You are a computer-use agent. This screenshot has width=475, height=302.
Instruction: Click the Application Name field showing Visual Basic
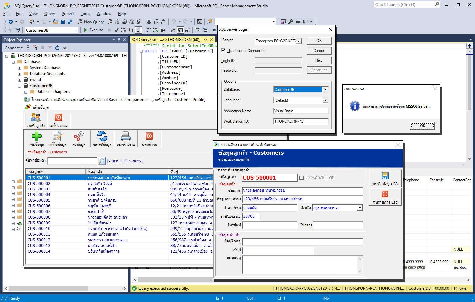[301, 111]
